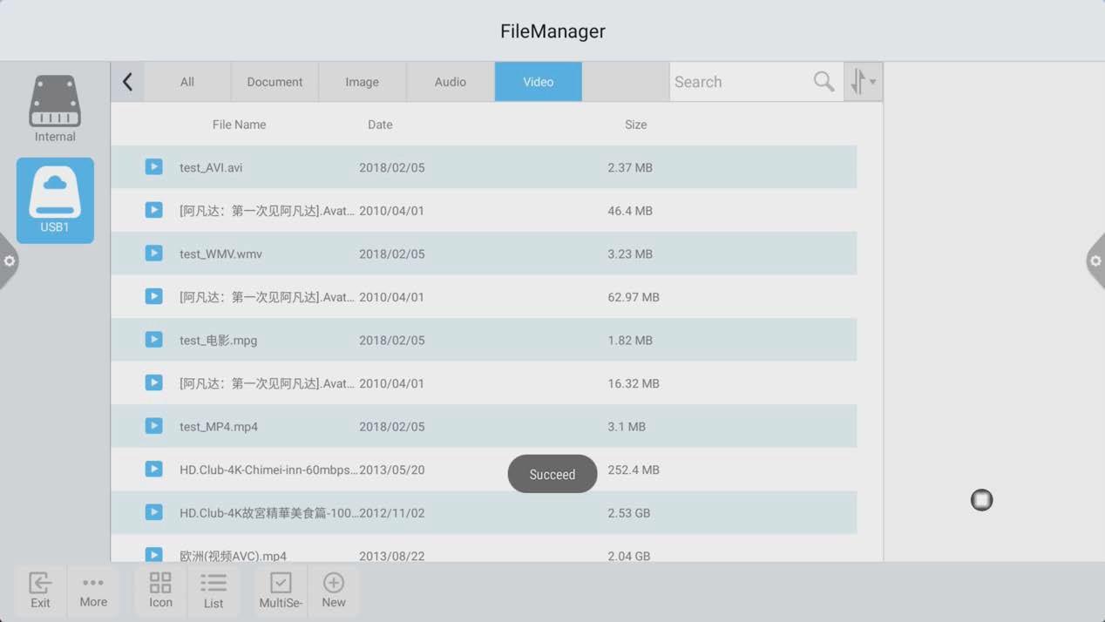Click the Search input field
Screen dimensions: 1105x622
click(x=741, y=82)
